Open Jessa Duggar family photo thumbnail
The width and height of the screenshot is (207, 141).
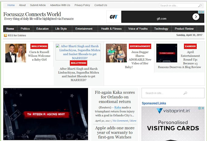click(116, 53)
